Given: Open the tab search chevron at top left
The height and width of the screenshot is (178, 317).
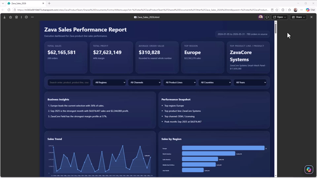Looking at the screenshot, I should point(3,3).
